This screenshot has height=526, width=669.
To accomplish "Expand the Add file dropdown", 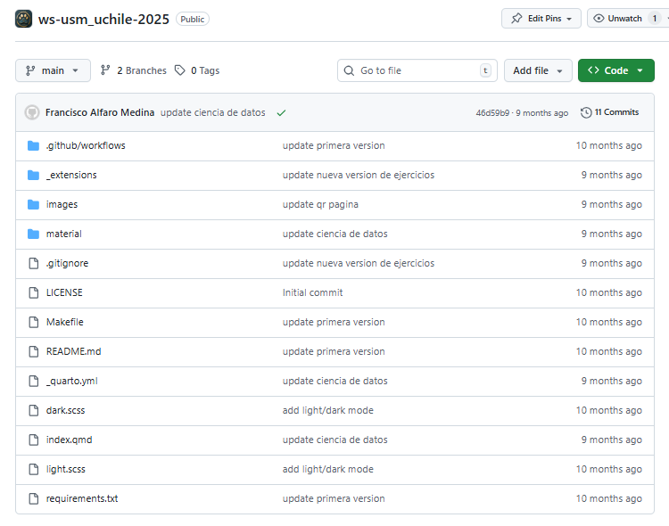I will 537,70.
